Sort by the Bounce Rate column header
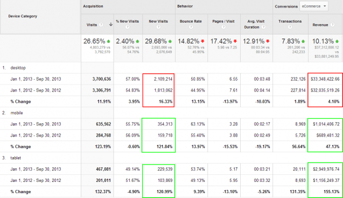The image size is (343, 198). pyautogui.click(x=191, y=21)
